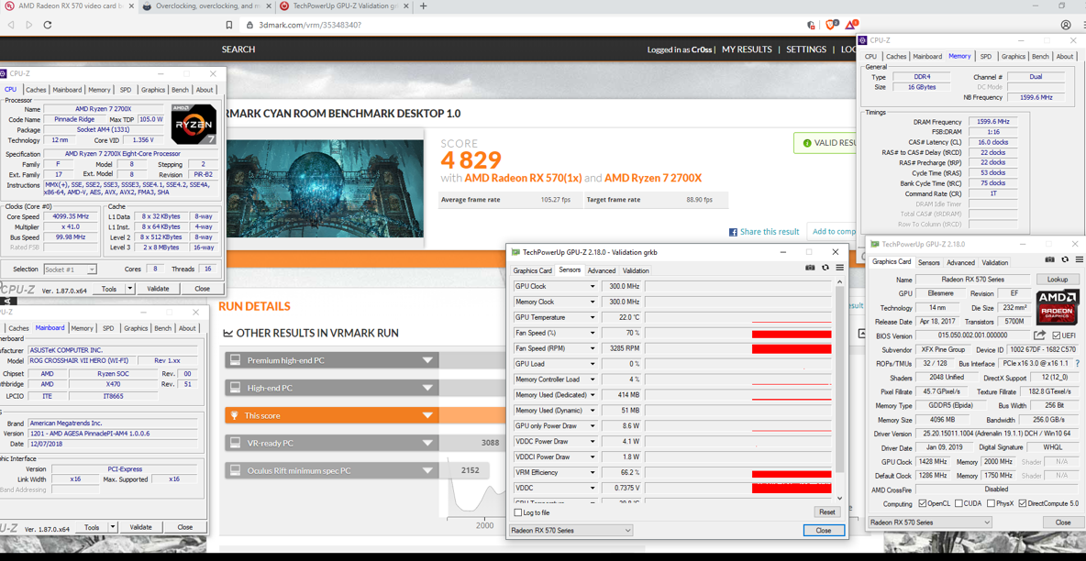
Task: Click the BIOS export share icon
Action: 1039,335
